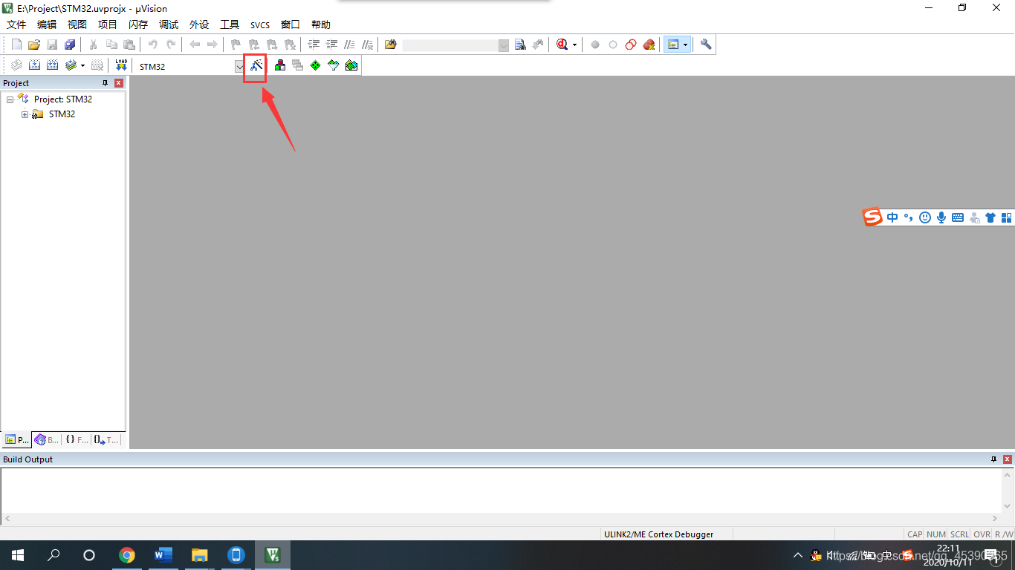Open the SVCS menu
This screenshot has width=1015, height=570.
[x=260, y=24]
